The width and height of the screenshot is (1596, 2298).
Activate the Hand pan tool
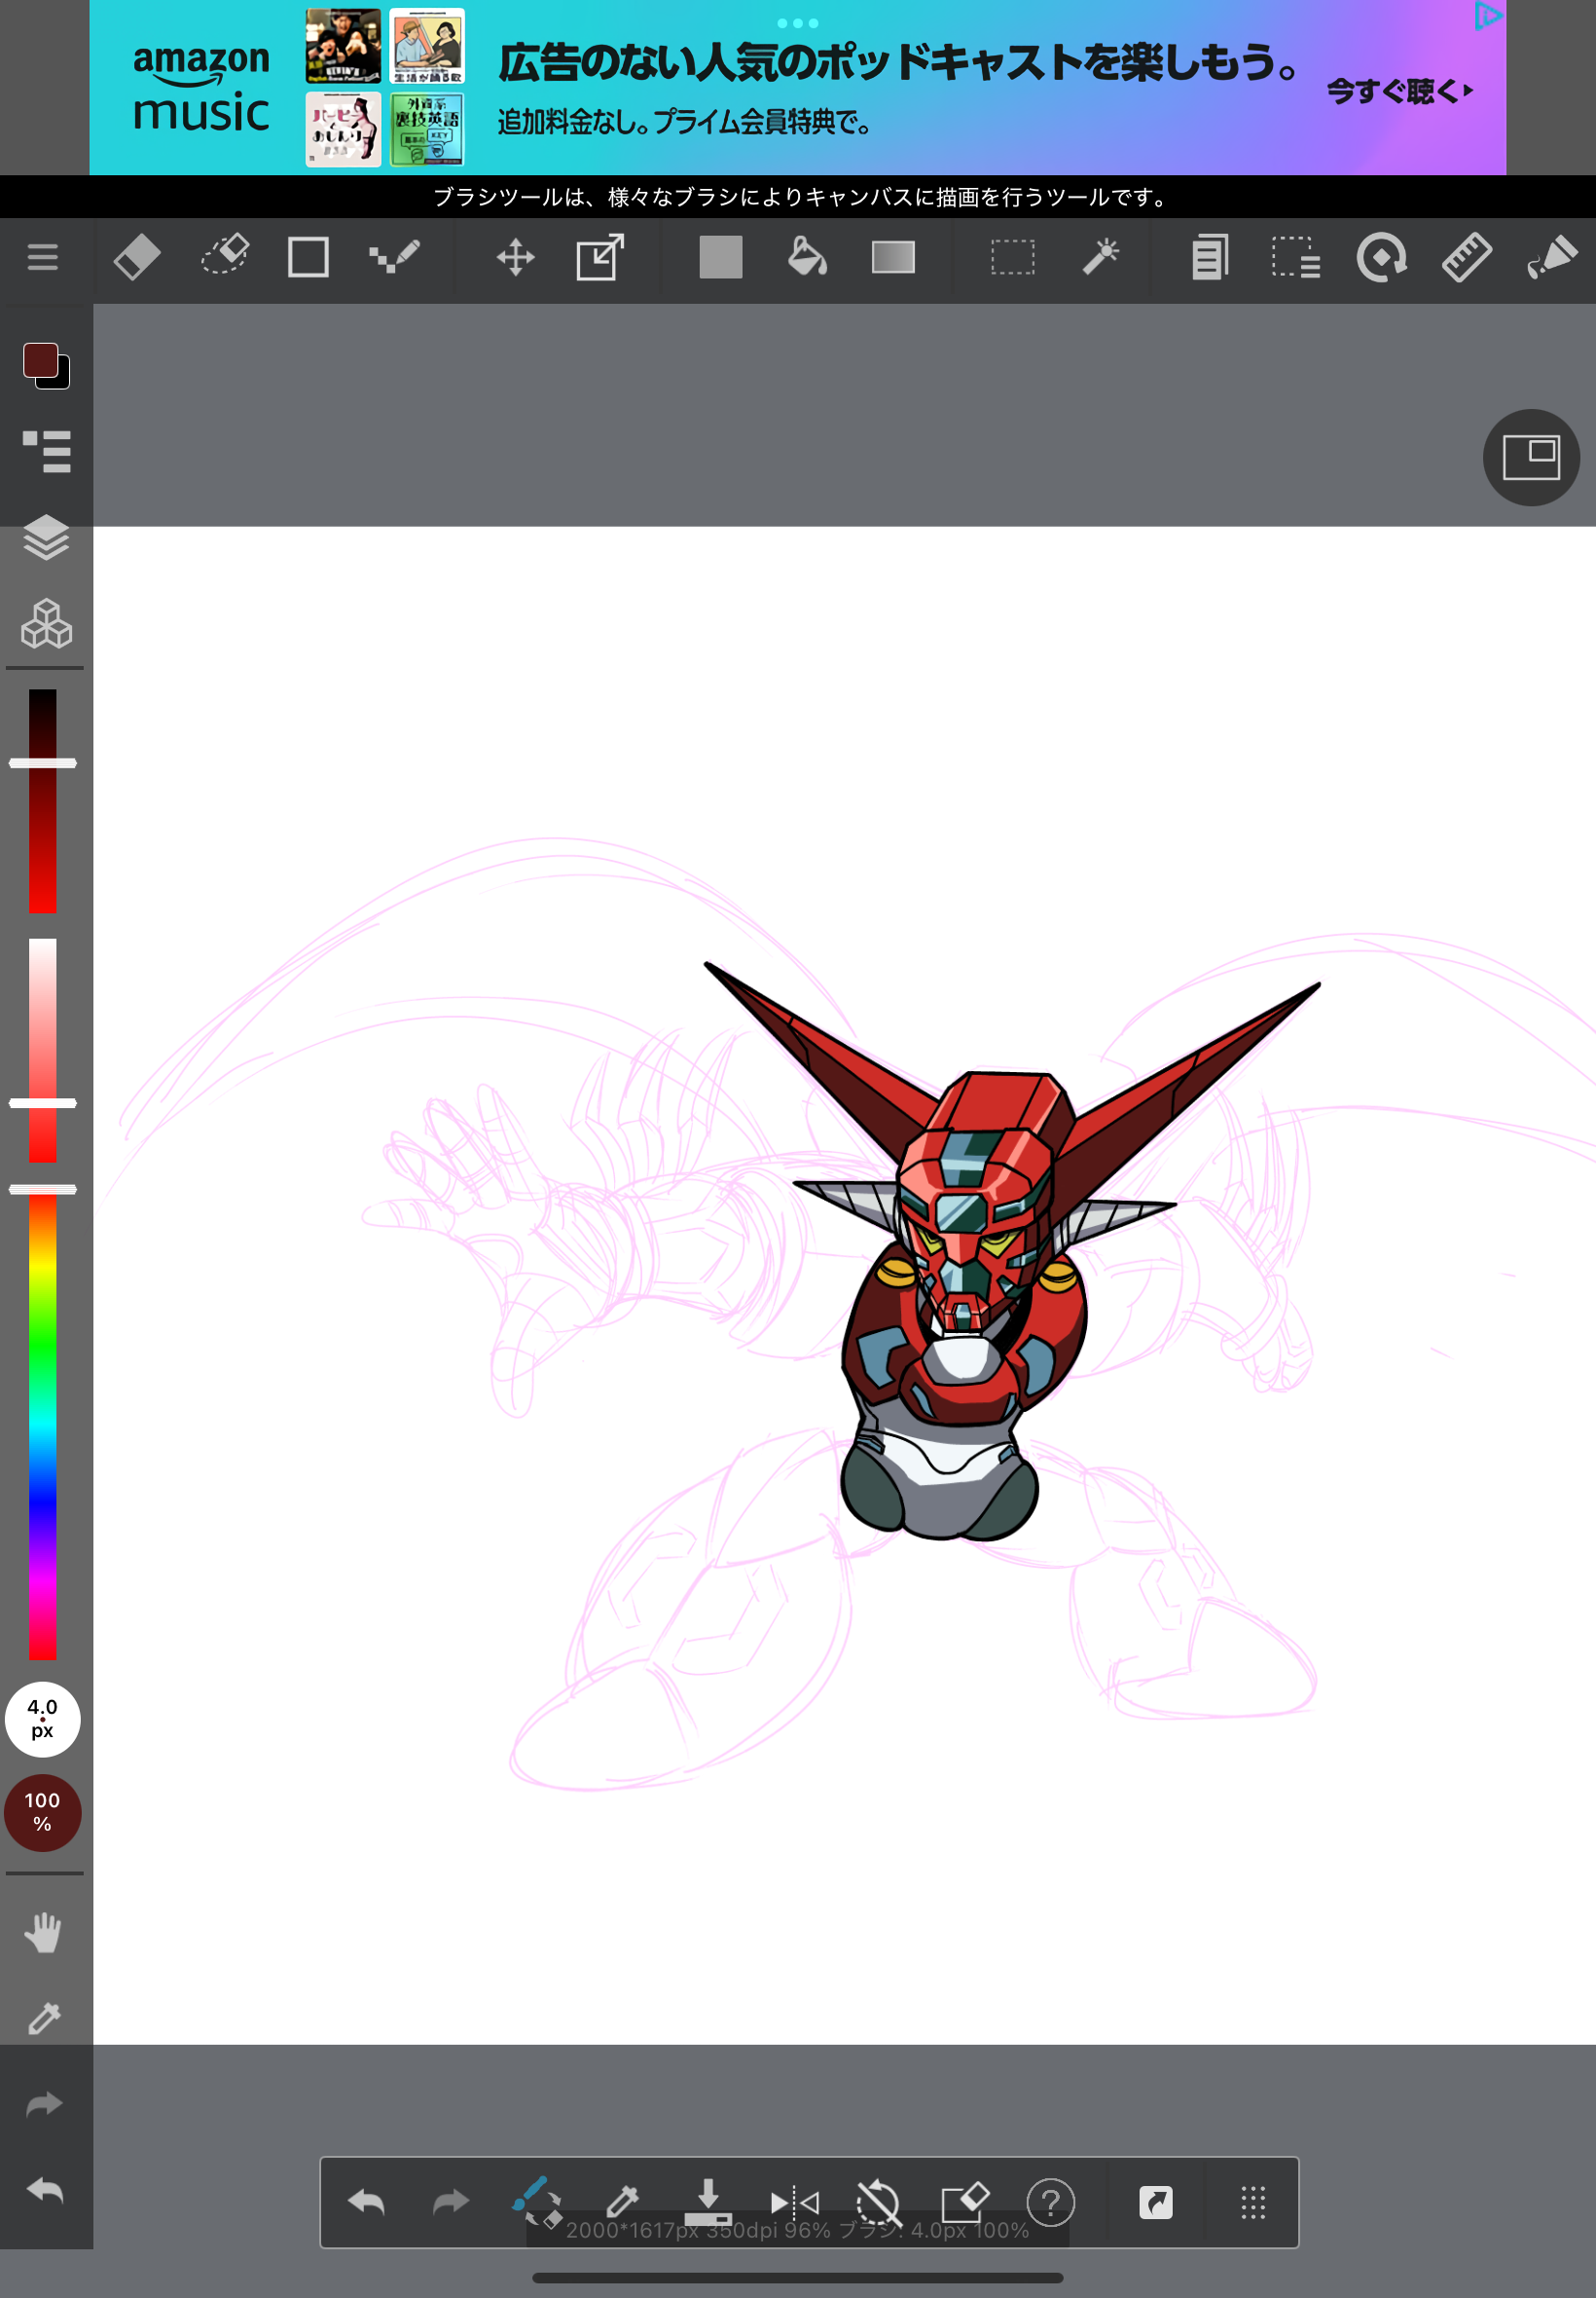pyautogui.click(x=43, y=1933)
